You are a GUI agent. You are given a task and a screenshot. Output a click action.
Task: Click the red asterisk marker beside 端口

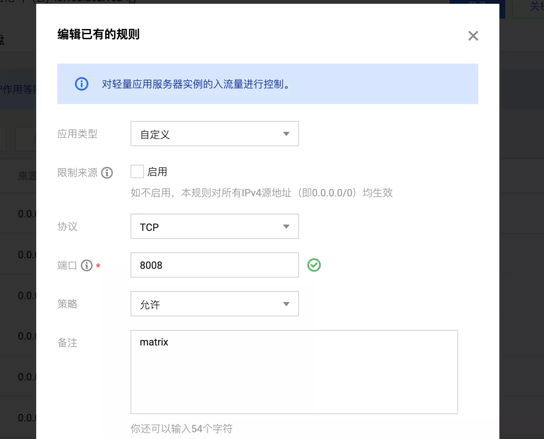[x=98, y=266]
